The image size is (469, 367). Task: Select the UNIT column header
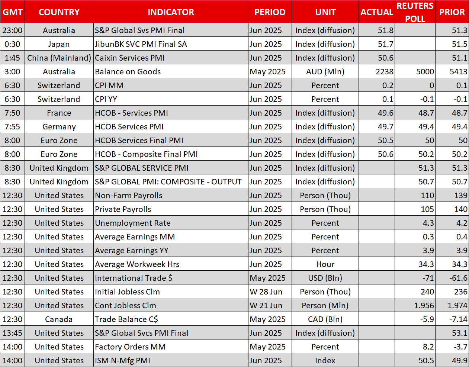pyautogui.click(x=325, y=12)
